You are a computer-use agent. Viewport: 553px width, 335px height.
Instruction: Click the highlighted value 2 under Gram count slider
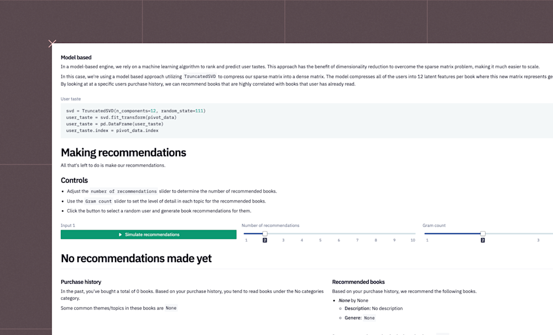482,240
